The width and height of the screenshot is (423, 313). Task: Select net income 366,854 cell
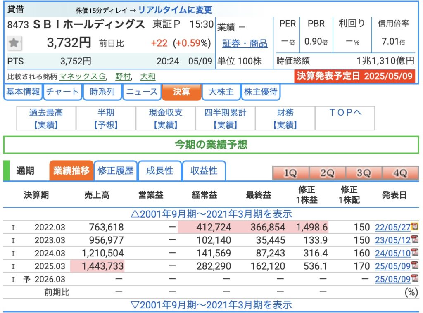pyautogui.click(x=268, y=227)
